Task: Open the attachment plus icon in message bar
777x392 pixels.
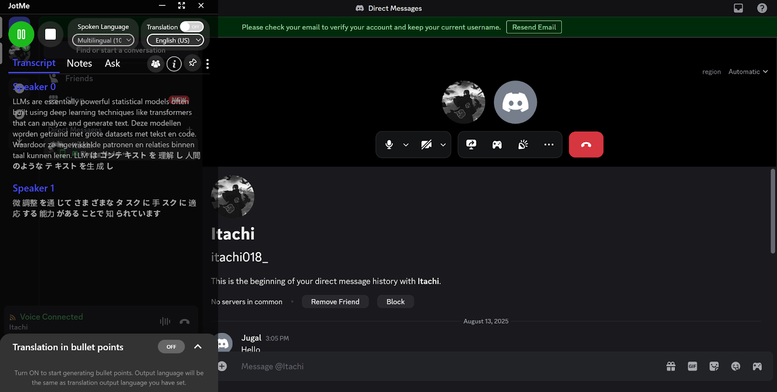Action: [x=222, y=366]
